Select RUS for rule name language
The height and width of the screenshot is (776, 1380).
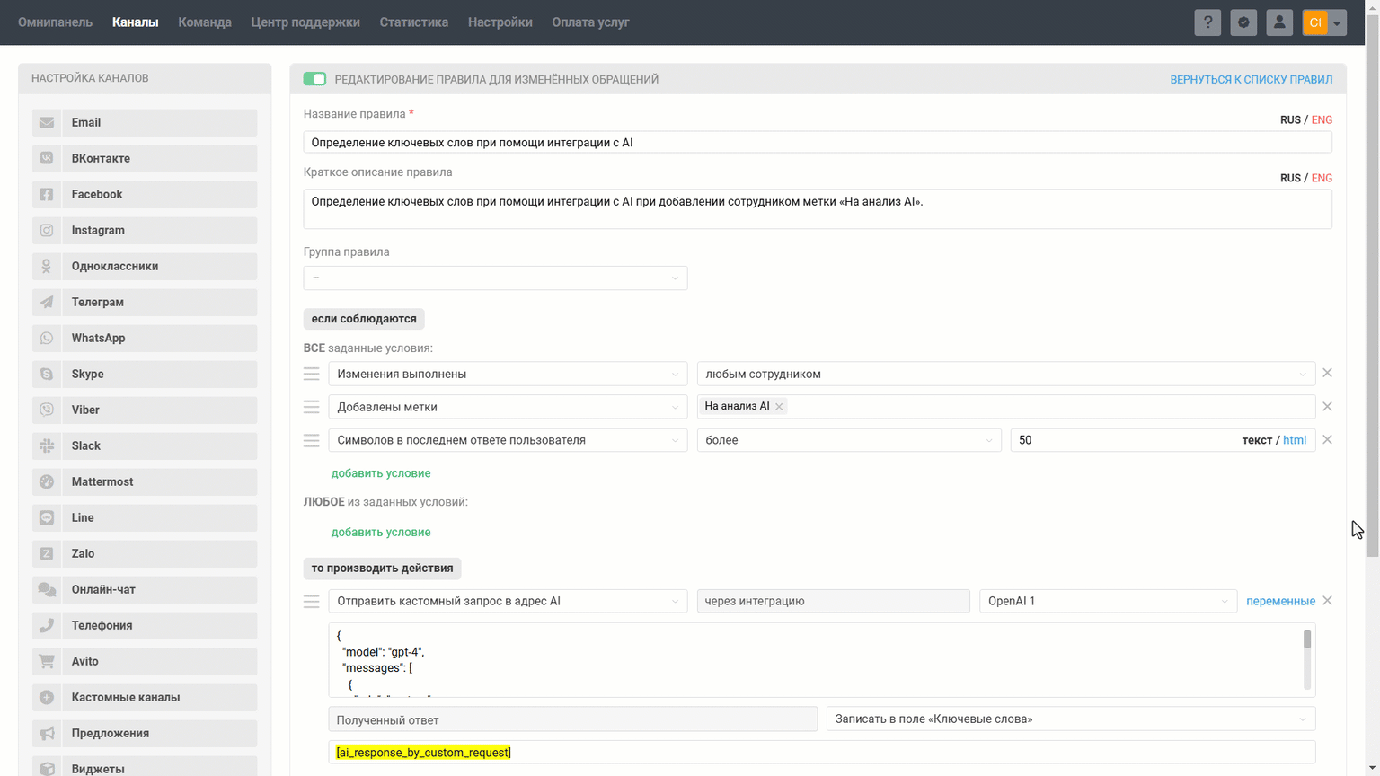1290,119
